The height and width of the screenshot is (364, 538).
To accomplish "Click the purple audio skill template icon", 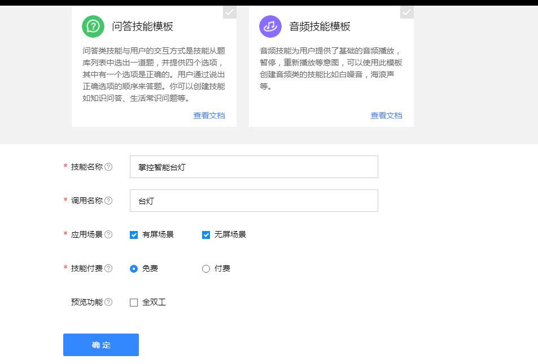I will [x=270, y=26].
